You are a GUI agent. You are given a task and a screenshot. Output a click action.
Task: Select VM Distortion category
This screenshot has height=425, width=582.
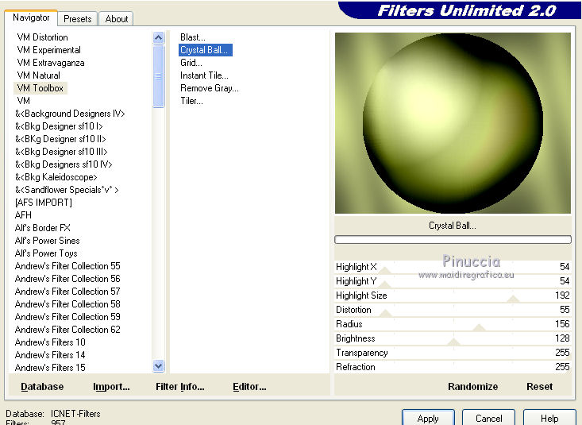(x=42, y=37)
